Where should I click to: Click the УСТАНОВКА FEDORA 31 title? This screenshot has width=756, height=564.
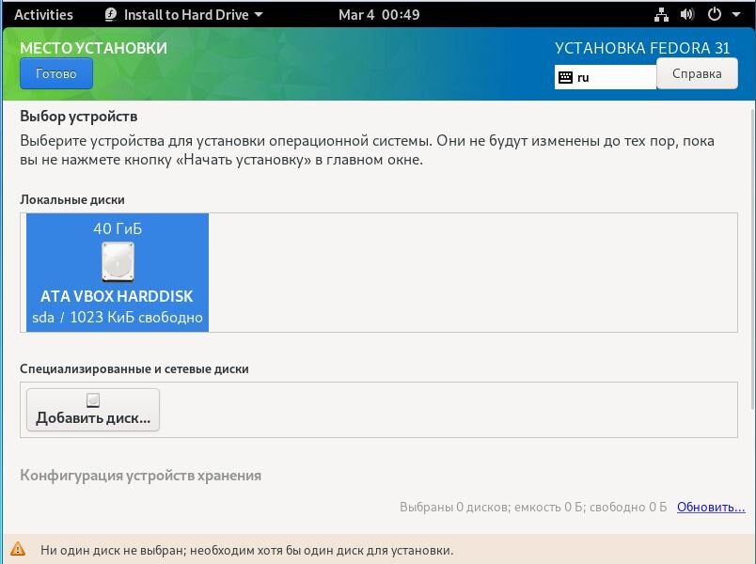[x=642, y=48]
